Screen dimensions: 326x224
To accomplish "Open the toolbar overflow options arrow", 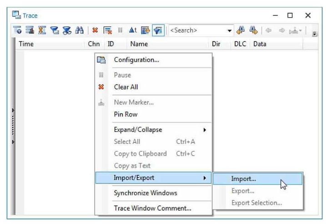I will (x=315, y=34).
